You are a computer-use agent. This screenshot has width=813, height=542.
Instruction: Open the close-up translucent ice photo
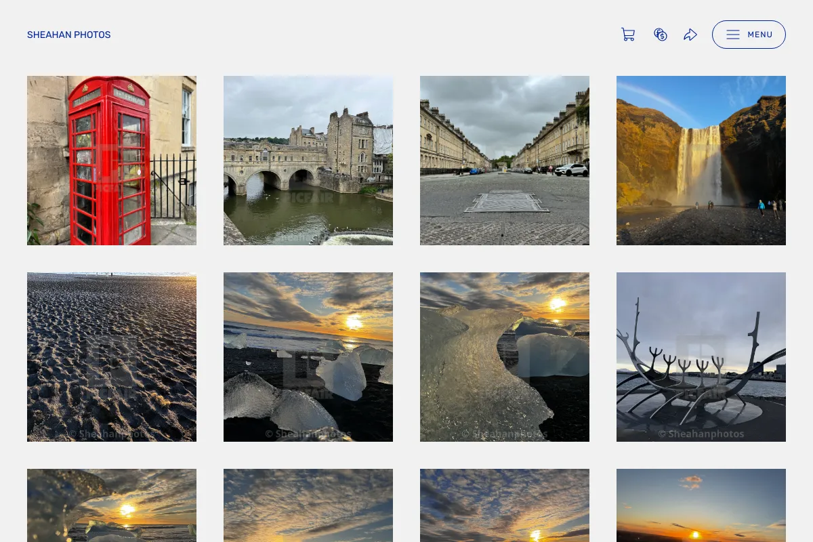point(505,357)
